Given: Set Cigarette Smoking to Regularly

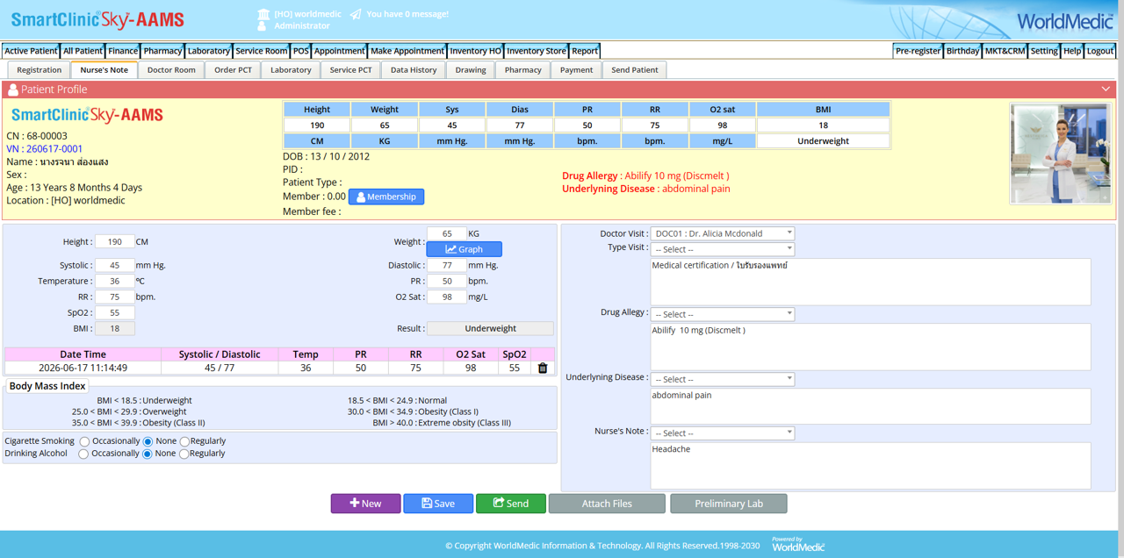Looking at the screenshot, I should point(184,441).
